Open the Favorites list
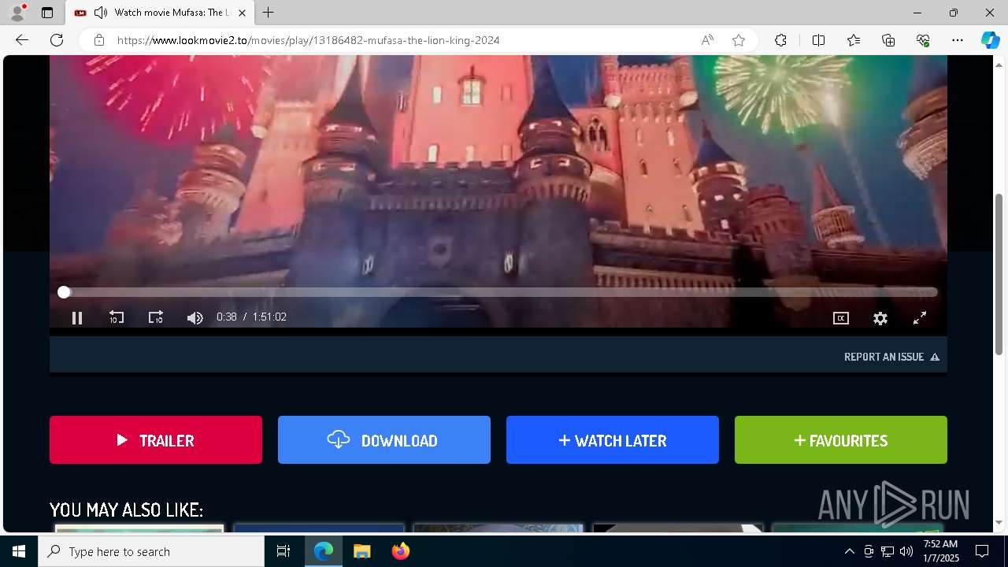 pos(854,40)
